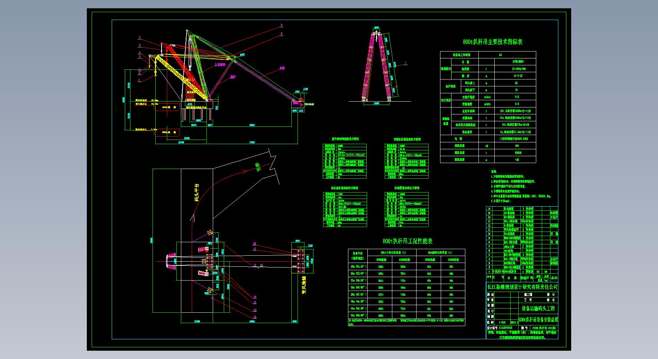Image resolution: width=658 pixels, height=359 pixels.
Task: Click the 长江勘测规划设计研究有限责任公司 title block text
Action: [522, 287]
